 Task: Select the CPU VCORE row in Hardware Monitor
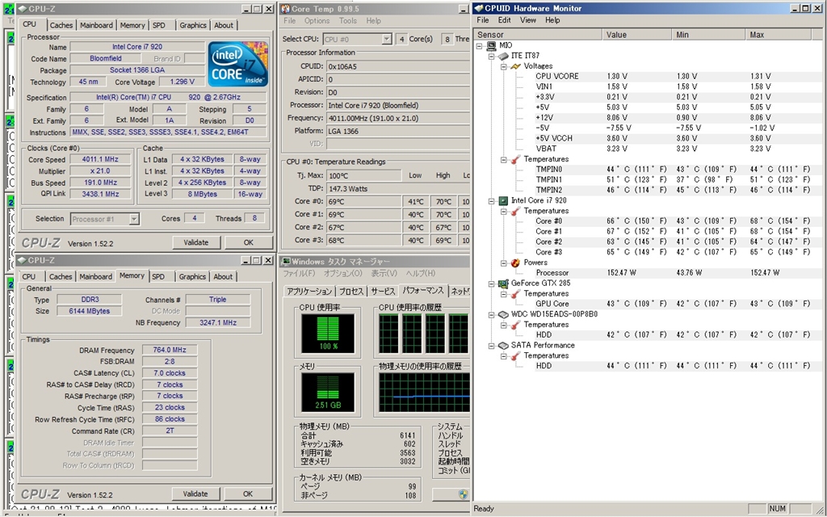coord(673,77)
